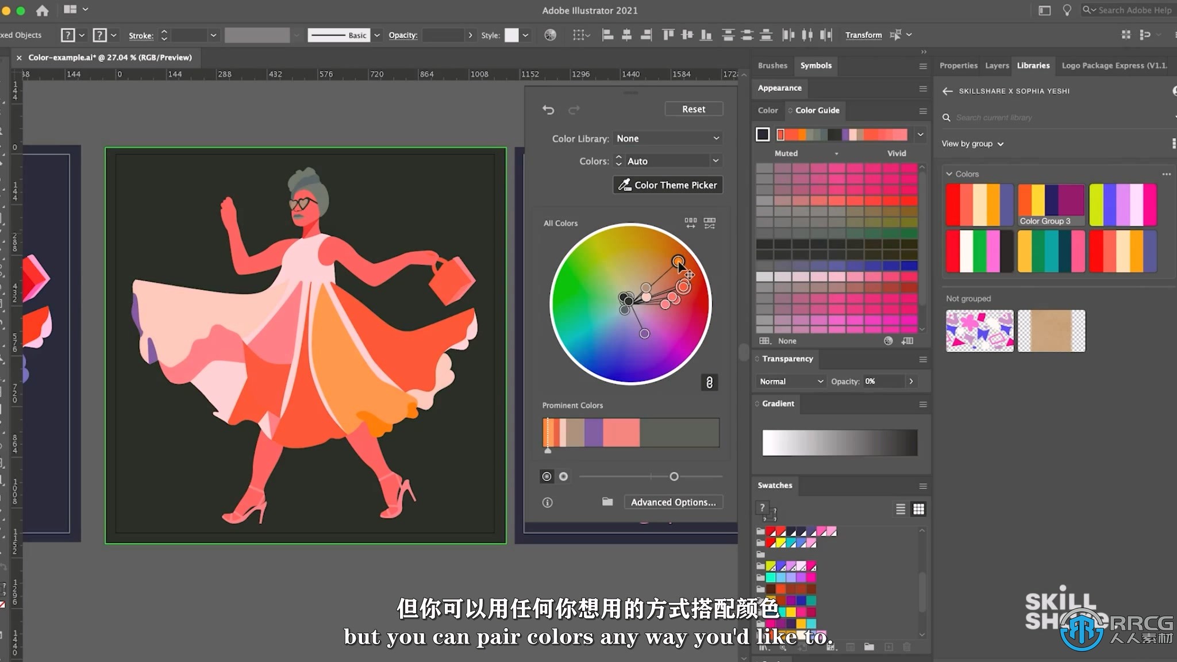The image size is (1177, 662).
Task: Open the stroke weight dropdown
Action: 213,35
